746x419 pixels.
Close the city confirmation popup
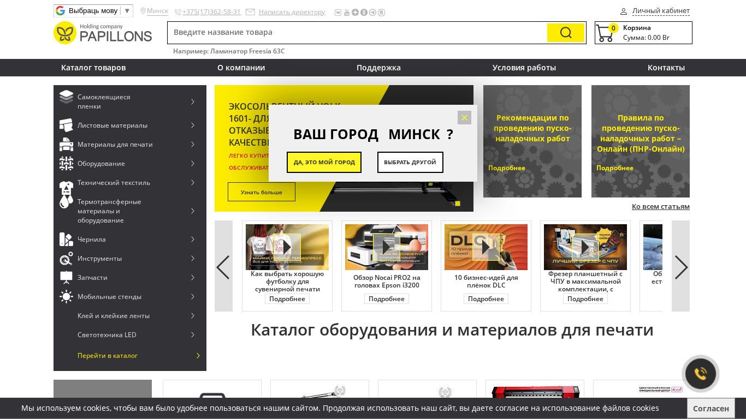464,117
